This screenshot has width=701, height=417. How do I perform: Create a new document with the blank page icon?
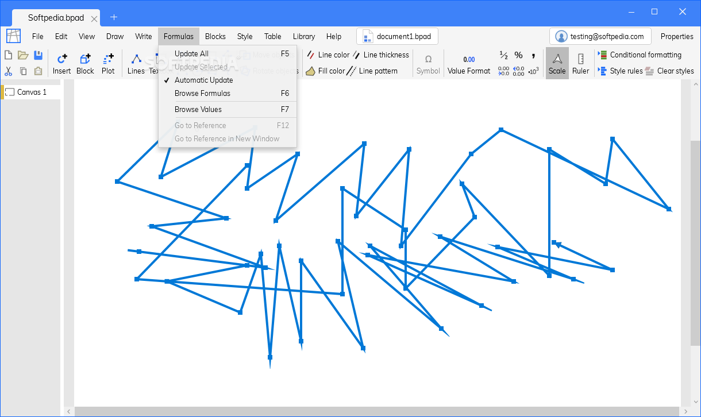(x=9, y=56)
